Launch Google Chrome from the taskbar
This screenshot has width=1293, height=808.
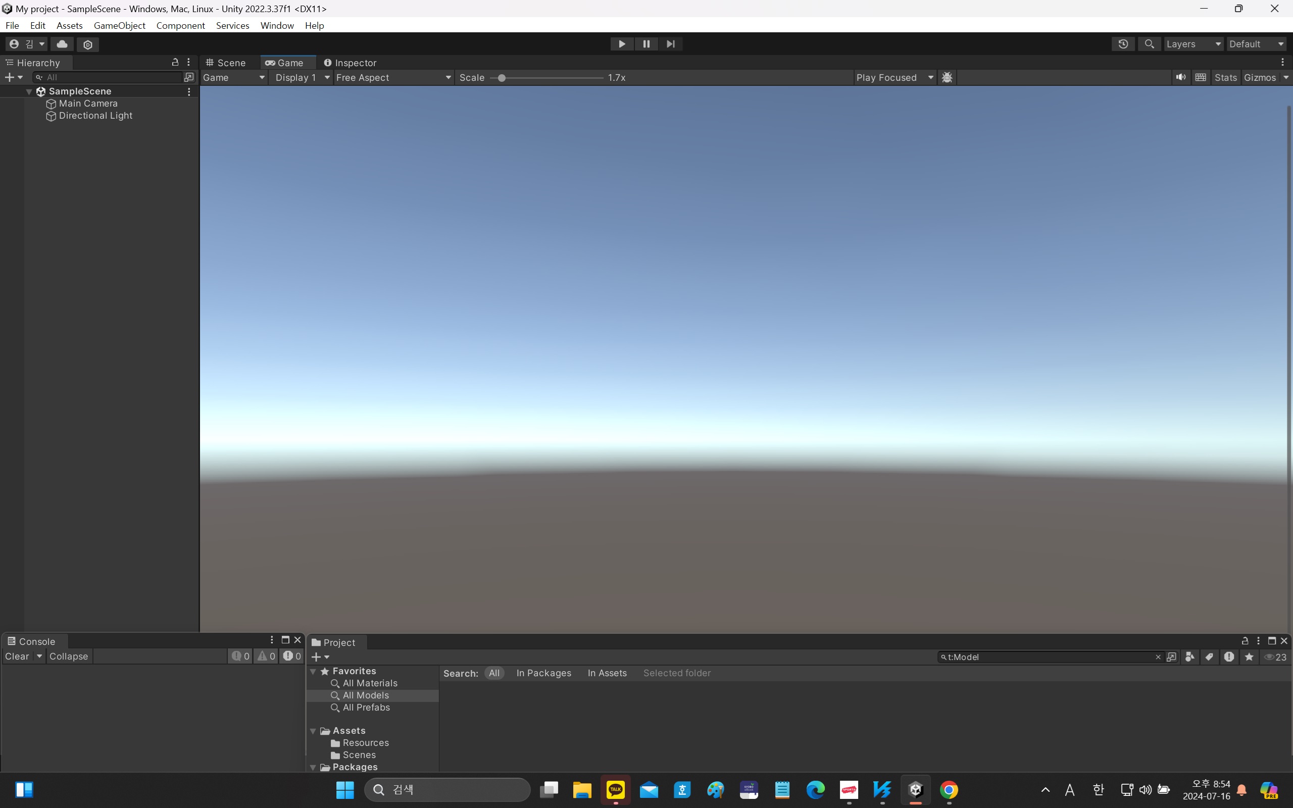pos(949,789)
